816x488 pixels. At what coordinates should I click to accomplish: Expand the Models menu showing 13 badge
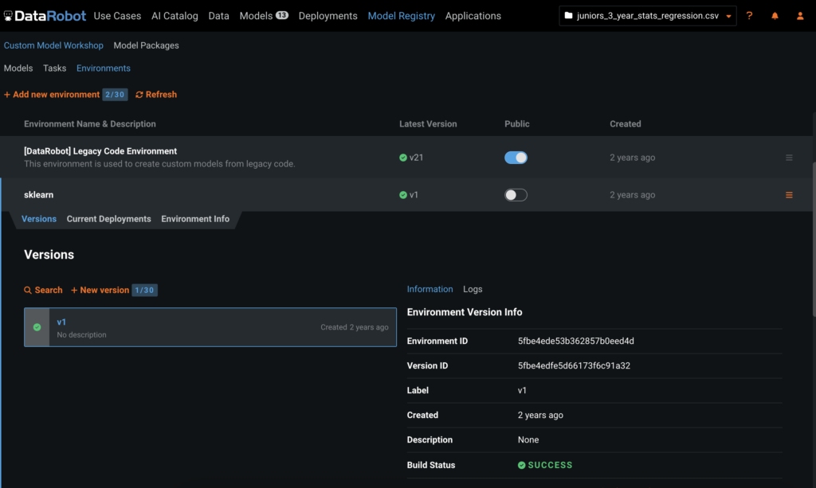coord(263,15)
